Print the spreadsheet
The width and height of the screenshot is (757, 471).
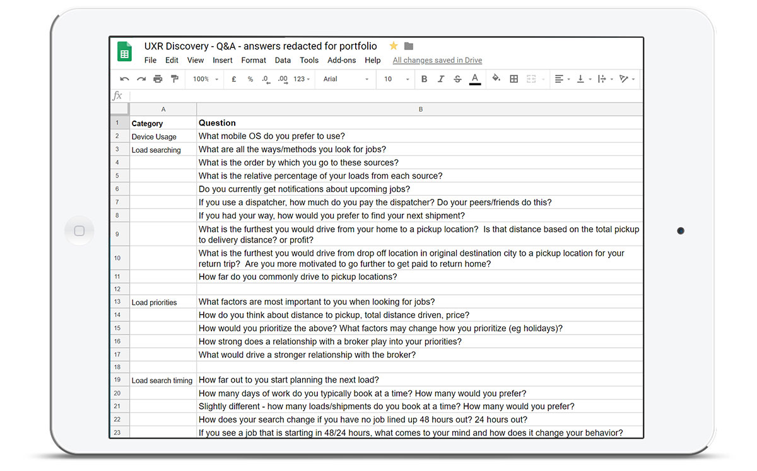click(x=158, y=79)
